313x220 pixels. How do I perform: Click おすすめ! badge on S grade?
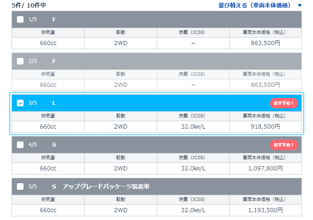[x=284, y=145]
